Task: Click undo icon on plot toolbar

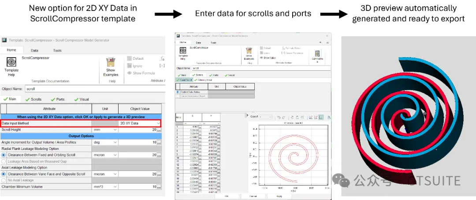Action: coord(279,117)
